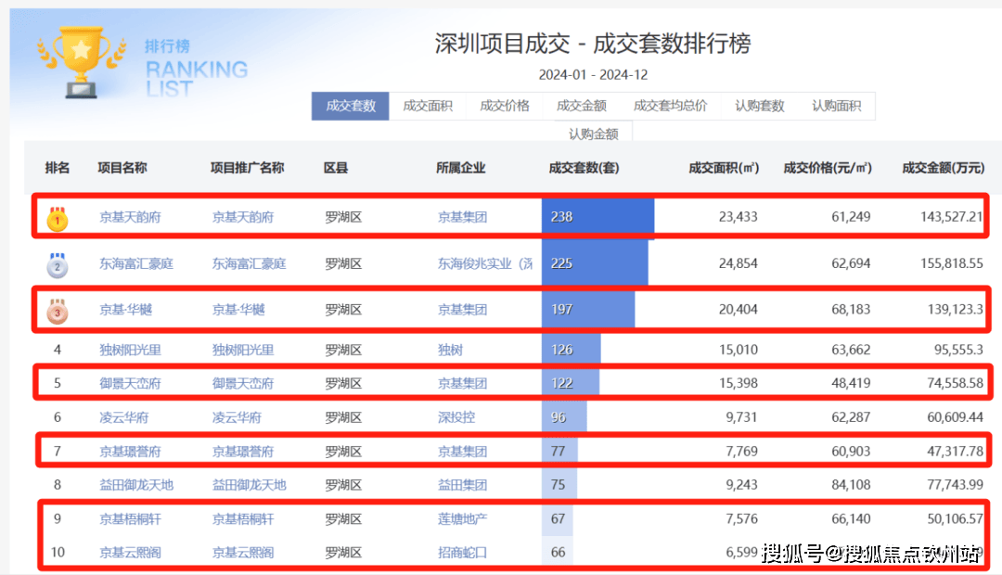
Task: Switch to the 成交面积 tab
Action: [x=428, y=106]
